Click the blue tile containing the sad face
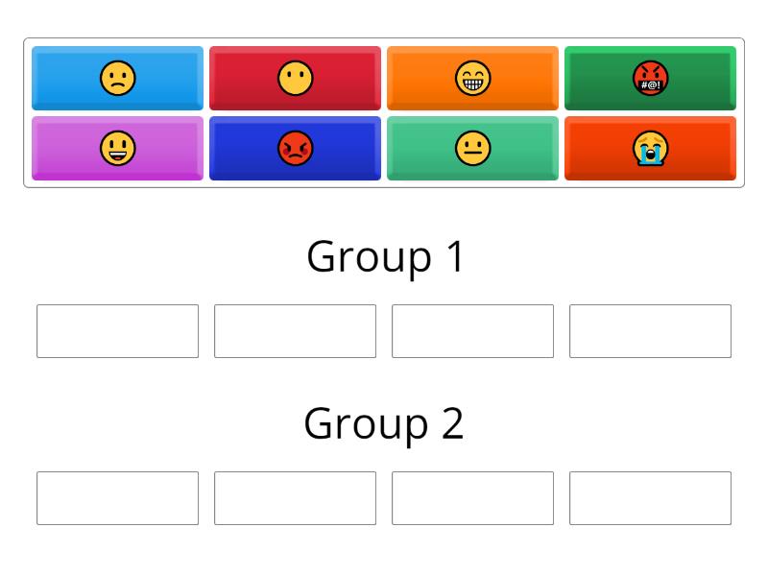 tap(117, 79)
